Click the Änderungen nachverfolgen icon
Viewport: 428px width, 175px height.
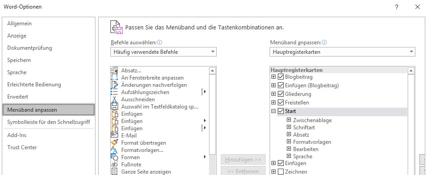[114, 85]
